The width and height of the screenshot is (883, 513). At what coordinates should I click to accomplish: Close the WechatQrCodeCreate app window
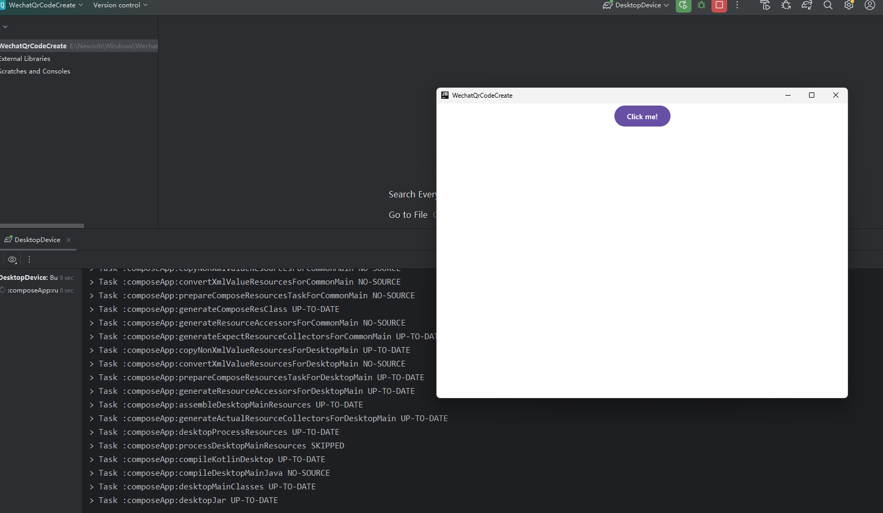pos(836,95)
